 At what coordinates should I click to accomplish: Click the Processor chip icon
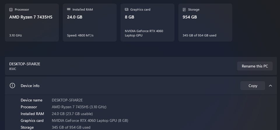click(11, 10)
